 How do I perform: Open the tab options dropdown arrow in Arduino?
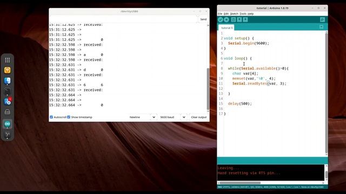[x=321, y=27]
